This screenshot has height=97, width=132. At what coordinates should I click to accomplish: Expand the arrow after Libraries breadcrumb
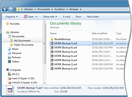point(35,9)
